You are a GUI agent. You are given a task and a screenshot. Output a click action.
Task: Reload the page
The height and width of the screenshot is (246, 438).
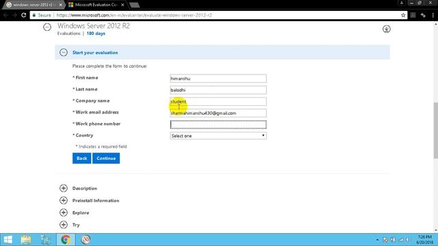point(23,15)
